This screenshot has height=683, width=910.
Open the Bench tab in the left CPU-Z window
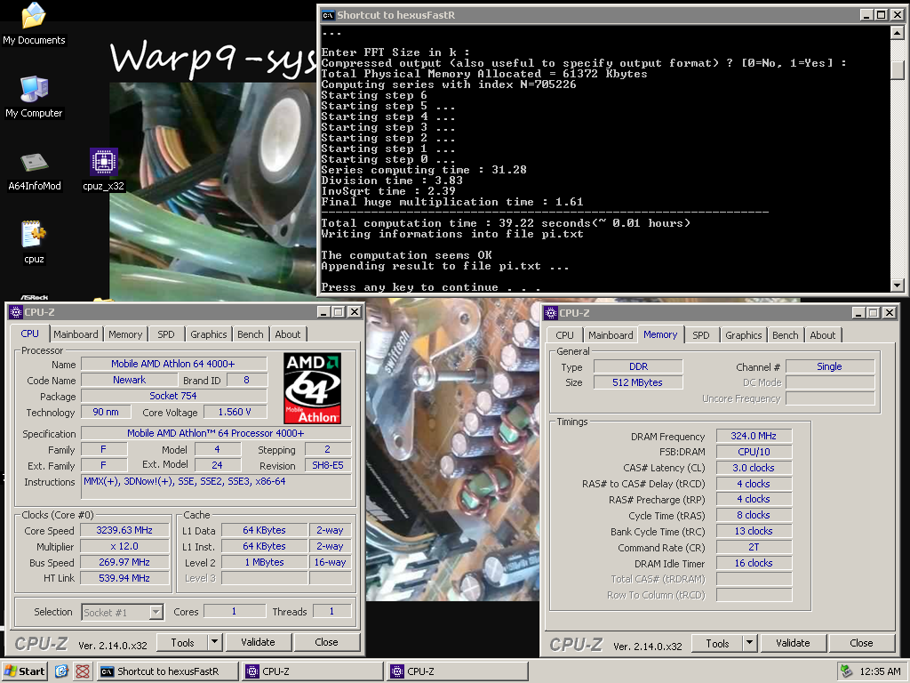point(250,334)
